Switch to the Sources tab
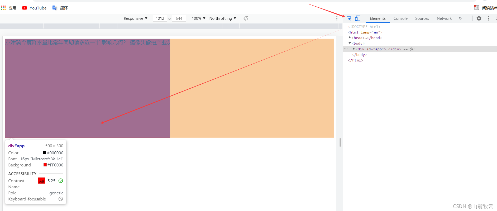Viewport: 497px width, 211px height. pyautogui.click(x=422, y=18)
